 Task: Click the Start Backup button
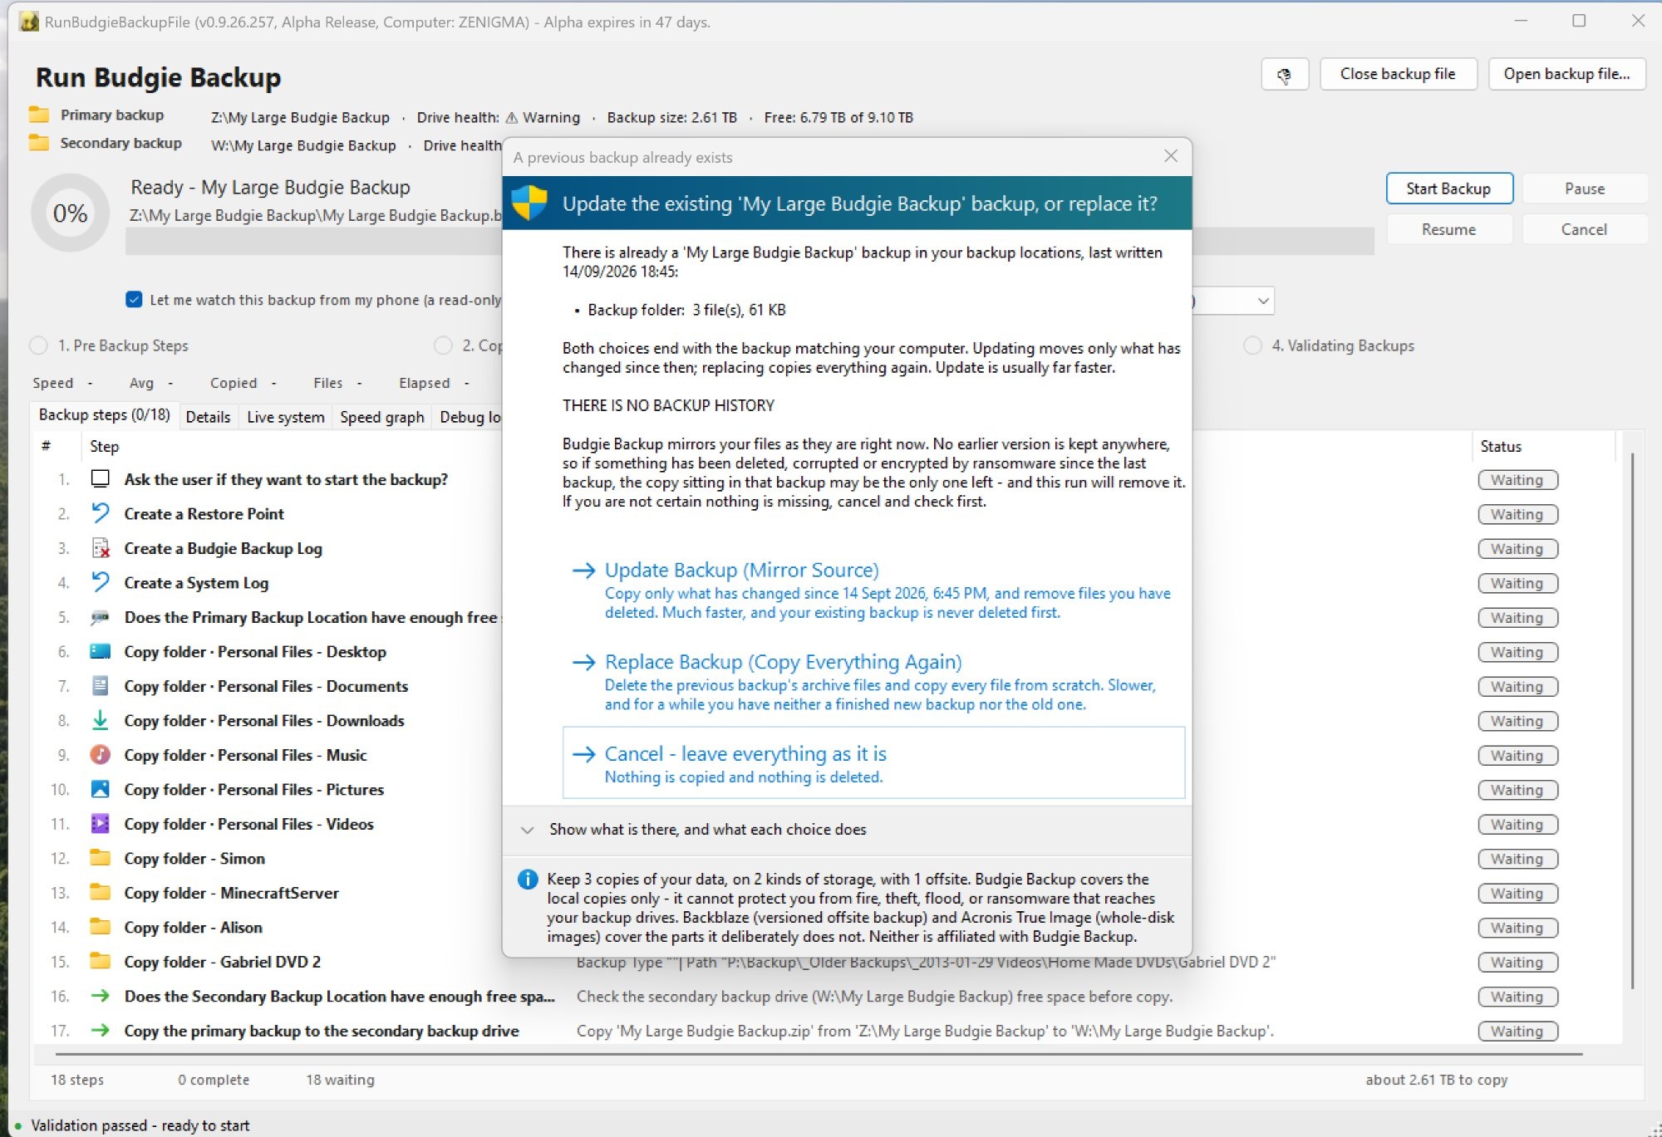coord(1448,189)
